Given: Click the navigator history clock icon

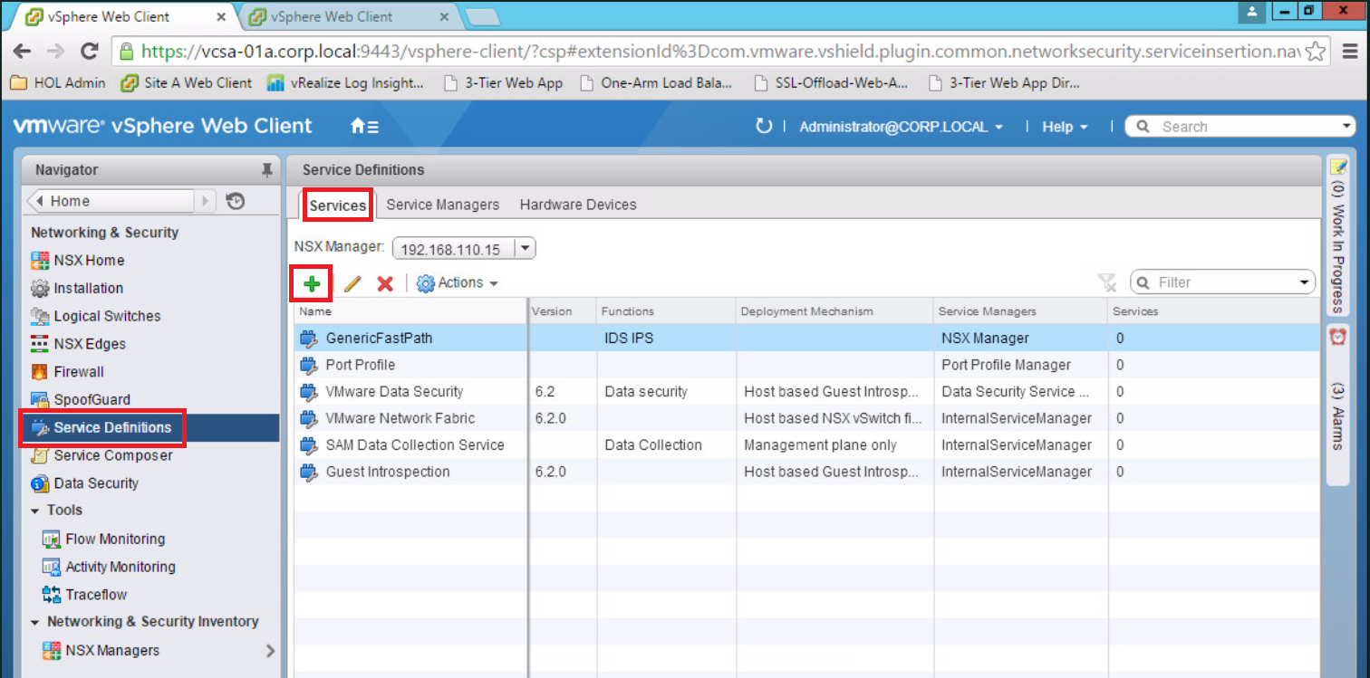Looking at the screenshot, I should pos(236,201).
